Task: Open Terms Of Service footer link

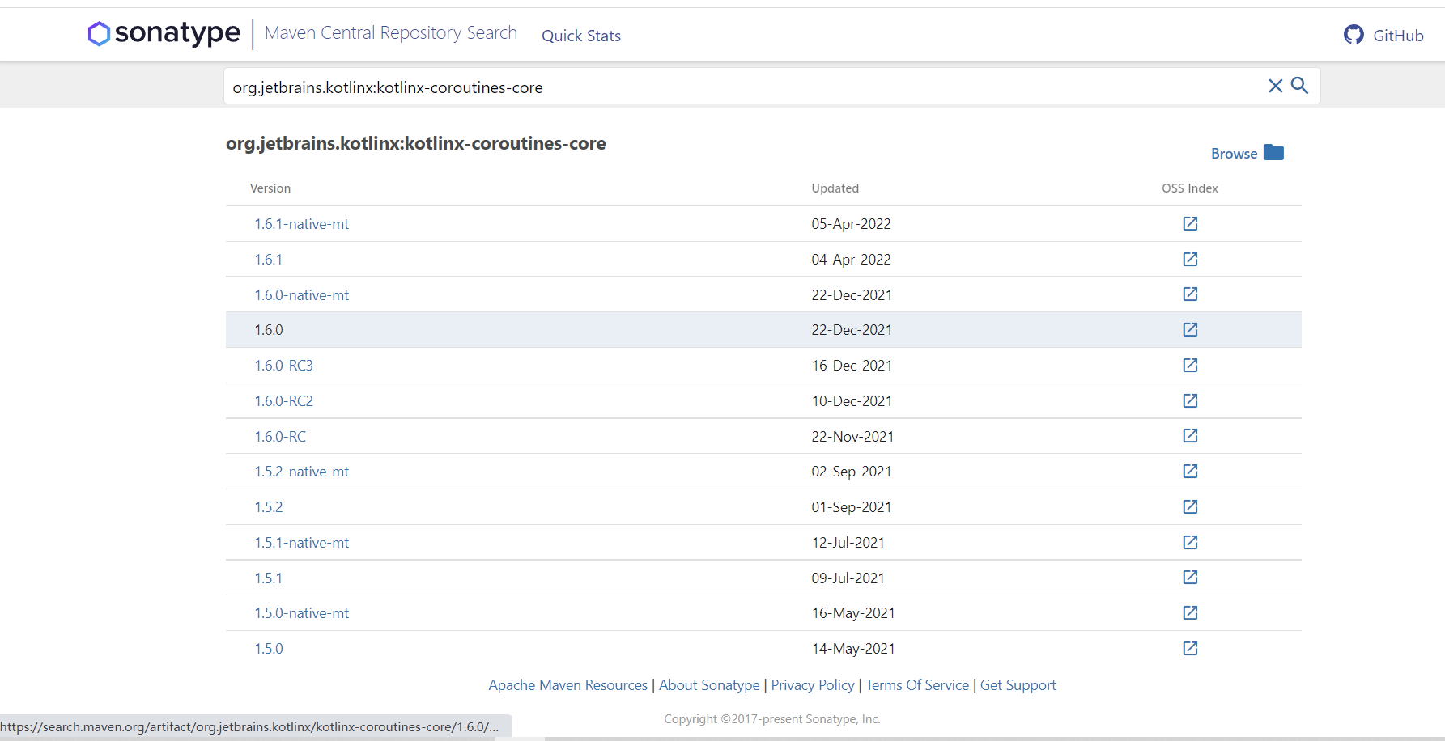Action: 917,685
